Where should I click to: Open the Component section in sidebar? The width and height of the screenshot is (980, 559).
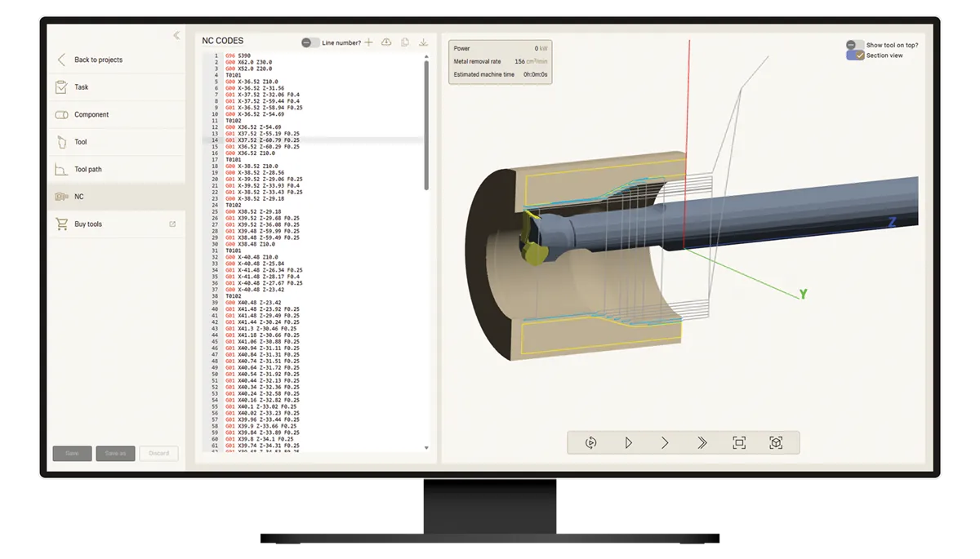[x=91, y=115]
